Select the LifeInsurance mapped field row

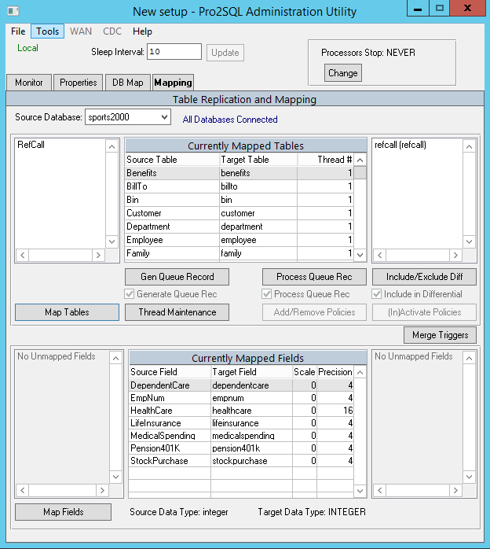241,423
